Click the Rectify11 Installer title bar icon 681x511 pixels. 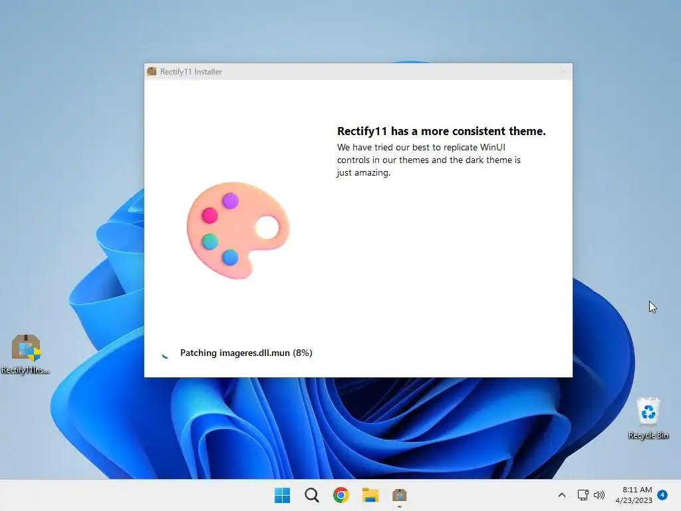pos(152,72)
